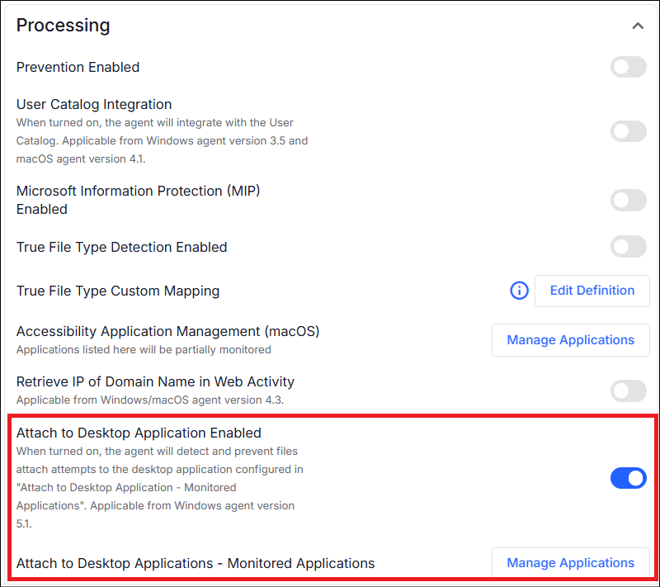Screen dimensions: 660x587
Task: Click the True File Type Custom Mapping label
Action: pyautogui.click(x=118, y=291)
